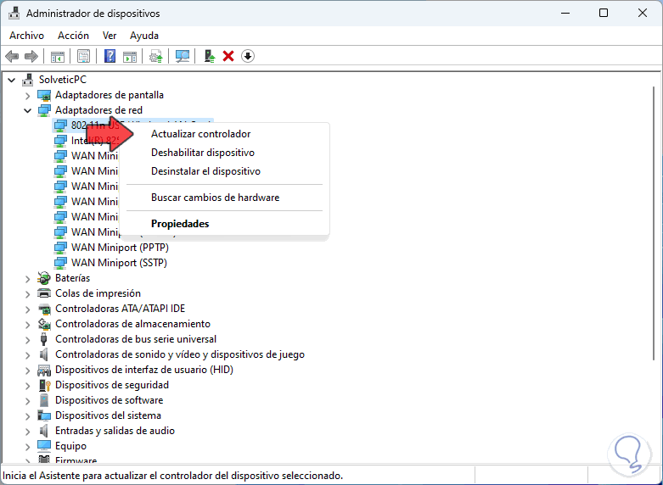This screenshot has height=485, width=663.
Task: Expand Controladoras de almacenamiento
Action: coord(27,325)
